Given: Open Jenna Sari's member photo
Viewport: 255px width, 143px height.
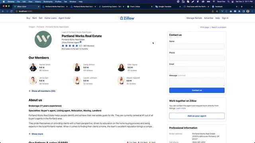Looking at the screenshot, I should click(33, 81).
